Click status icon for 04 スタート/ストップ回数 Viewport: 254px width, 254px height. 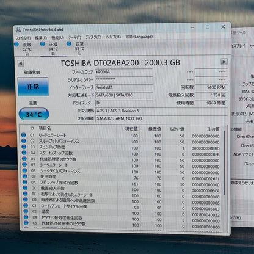(x=24, y=153)
